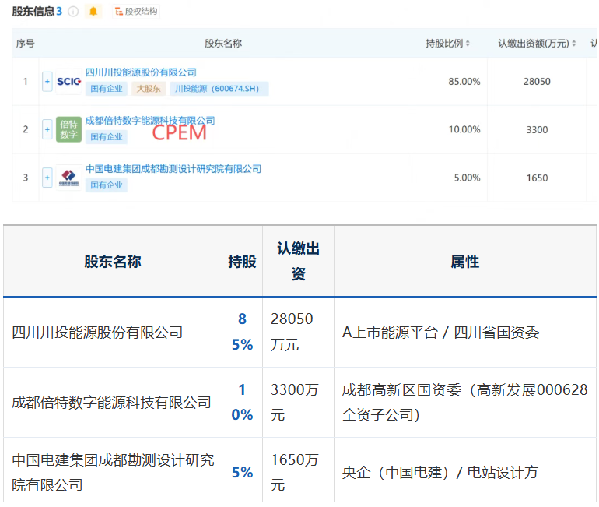Click bold 股东名称 header in lower table
599x507 pixels.
coord(113,262)
